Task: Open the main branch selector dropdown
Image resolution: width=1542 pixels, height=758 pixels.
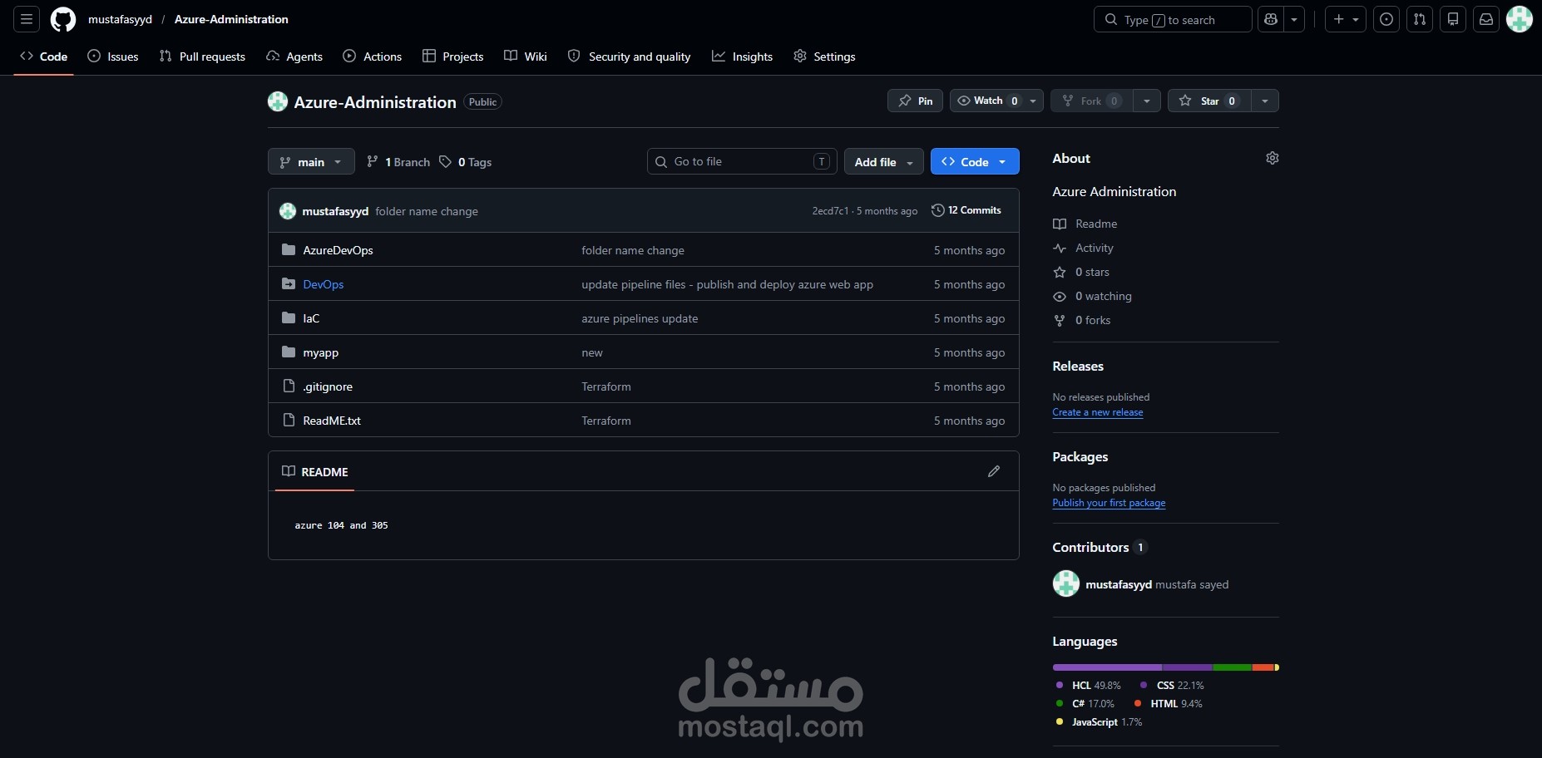Action: 311,161
